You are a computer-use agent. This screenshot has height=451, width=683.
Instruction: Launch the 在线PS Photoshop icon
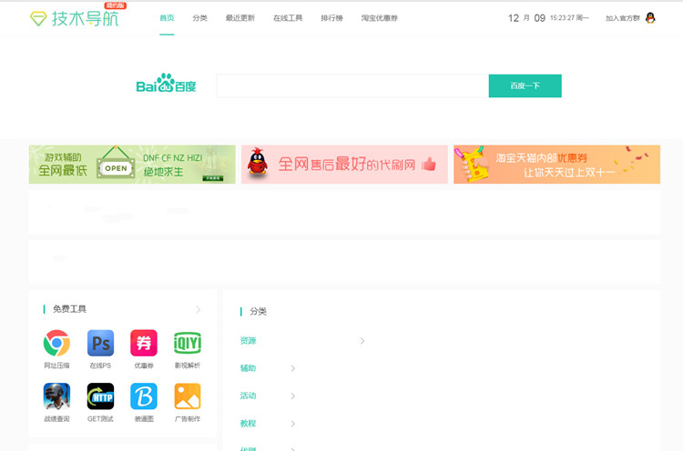coord(100,344)
